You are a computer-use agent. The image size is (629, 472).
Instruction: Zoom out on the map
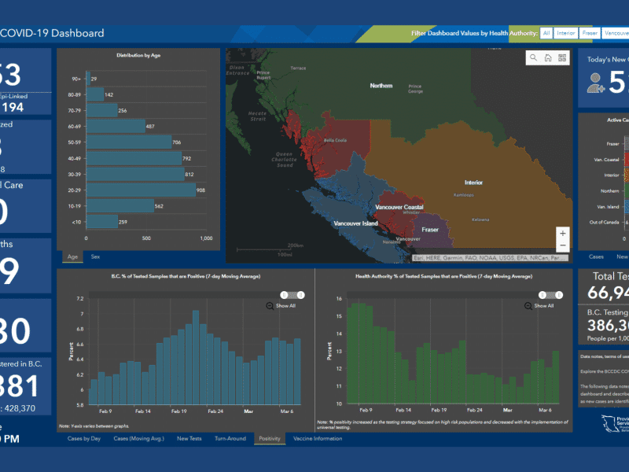pos(562,249)
